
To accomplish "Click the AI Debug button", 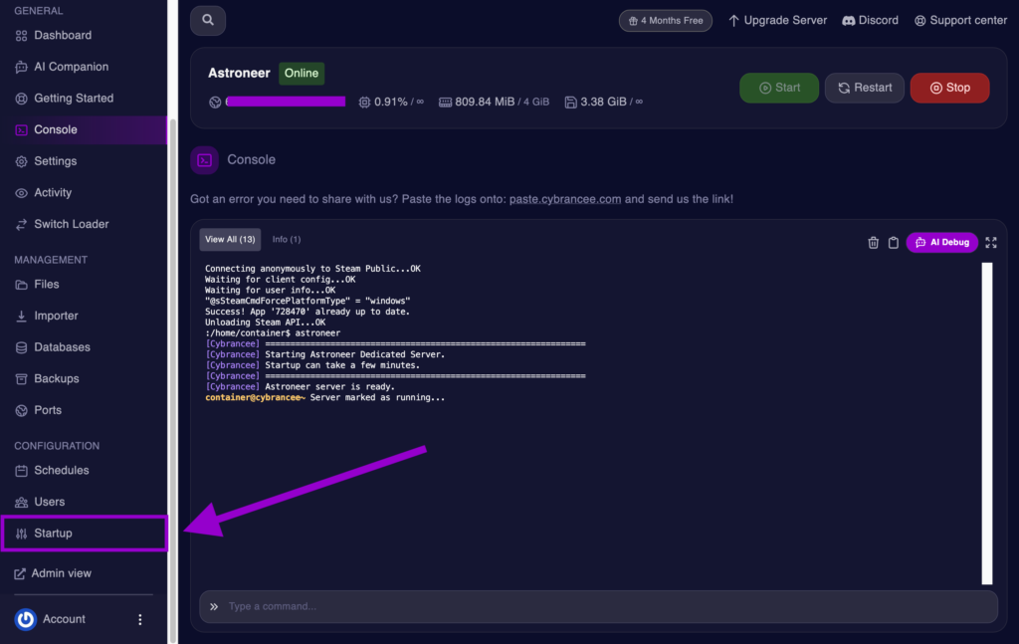I will [x=942, y=243].
